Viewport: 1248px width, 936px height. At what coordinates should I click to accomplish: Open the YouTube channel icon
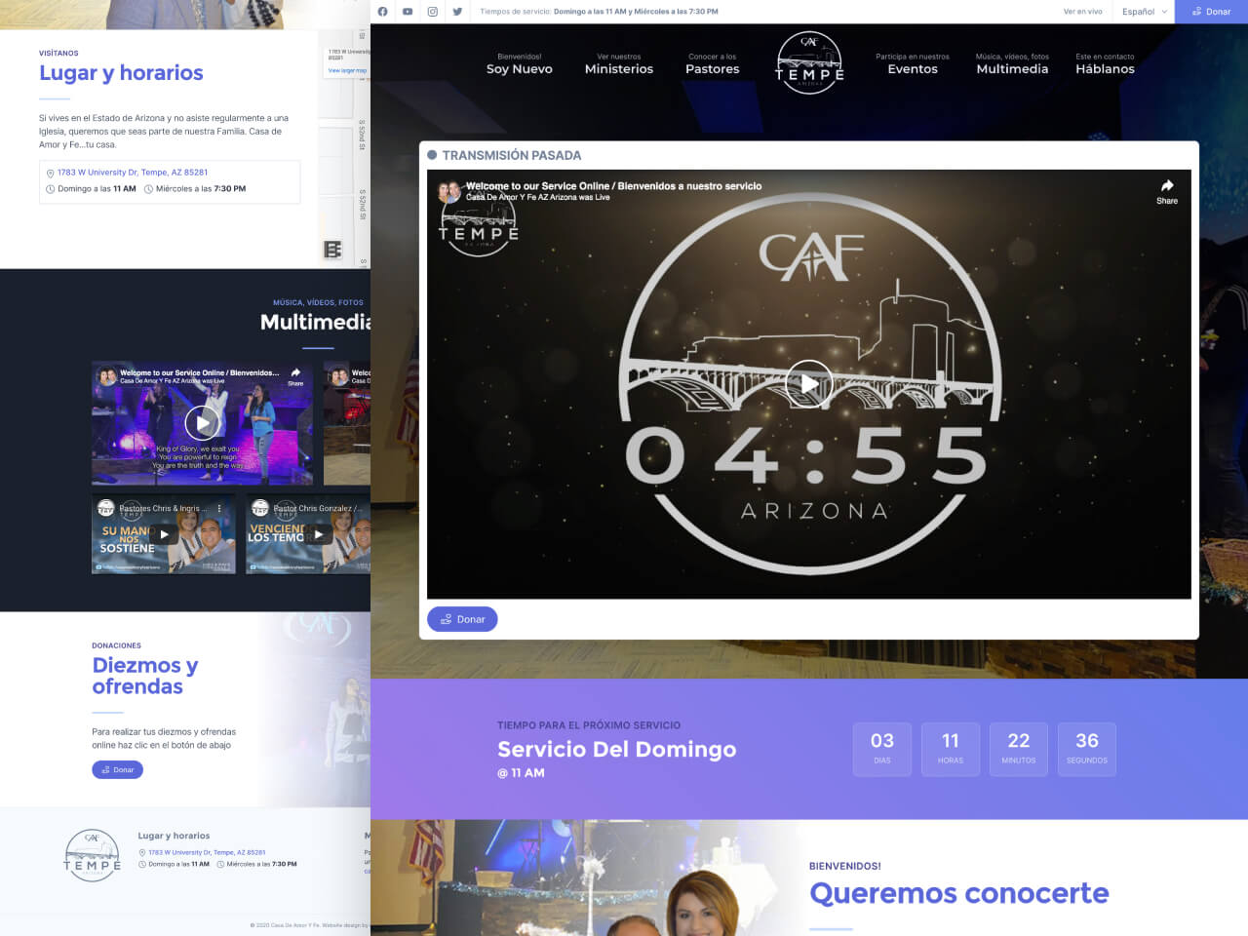coord(408,12)
